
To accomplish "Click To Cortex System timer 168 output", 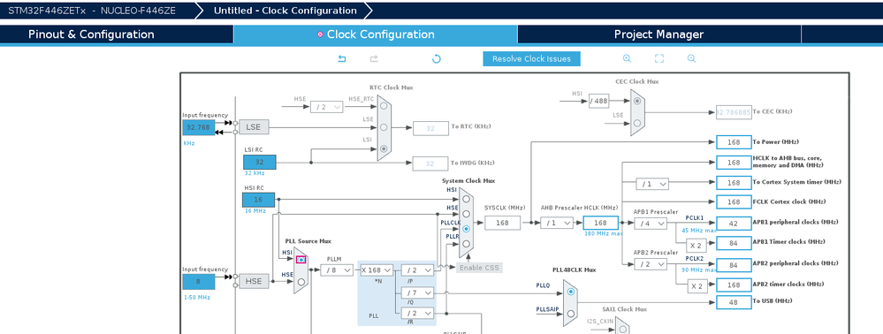I will click(x=734, y=183).
